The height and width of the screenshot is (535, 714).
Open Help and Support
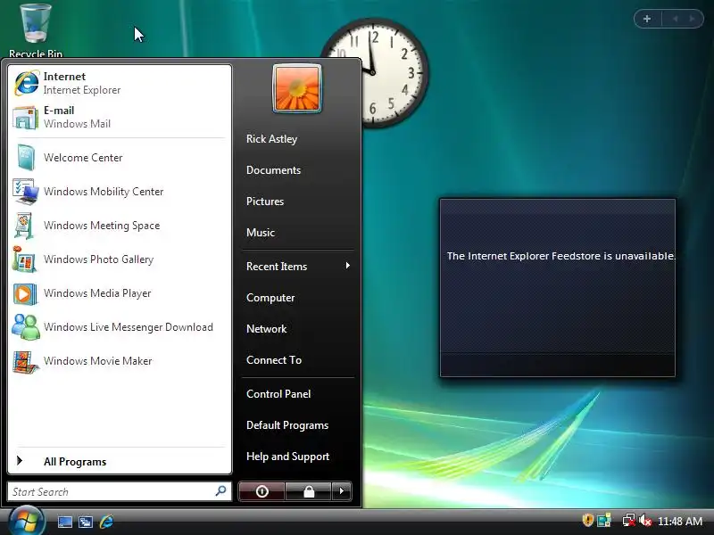click(x=287, y=457)
